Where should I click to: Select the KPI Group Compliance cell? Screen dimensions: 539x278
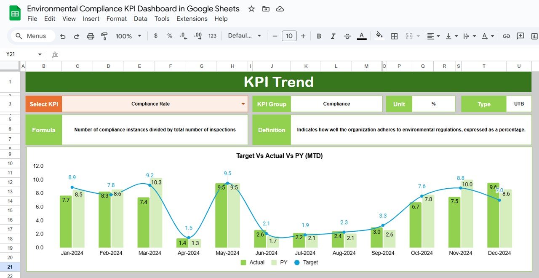pyautogui.click(x=336, y=104)
